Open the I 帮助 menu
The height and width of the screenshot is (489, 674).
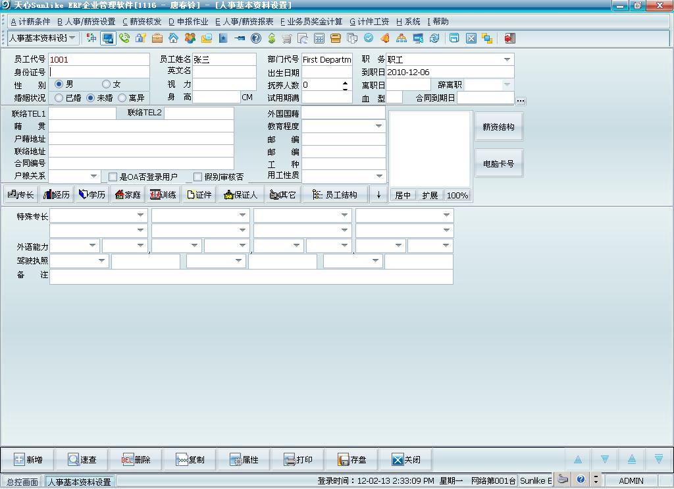438,22
